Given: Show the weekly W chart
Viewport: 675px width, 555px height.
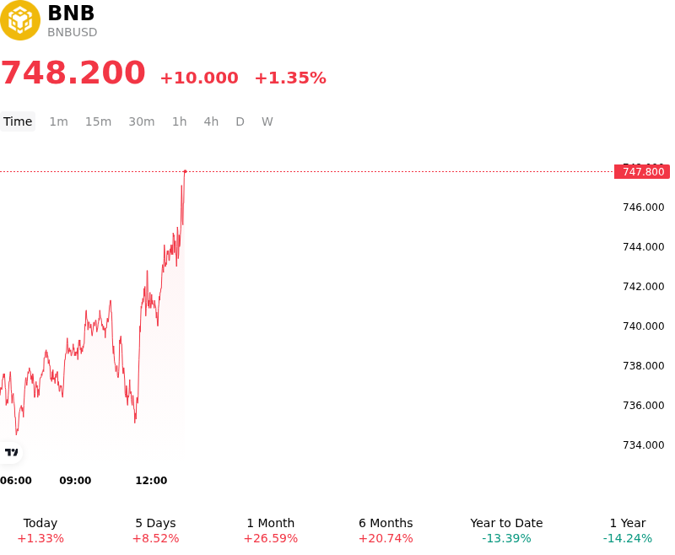Looking at the screenshot, I should 267,121.
